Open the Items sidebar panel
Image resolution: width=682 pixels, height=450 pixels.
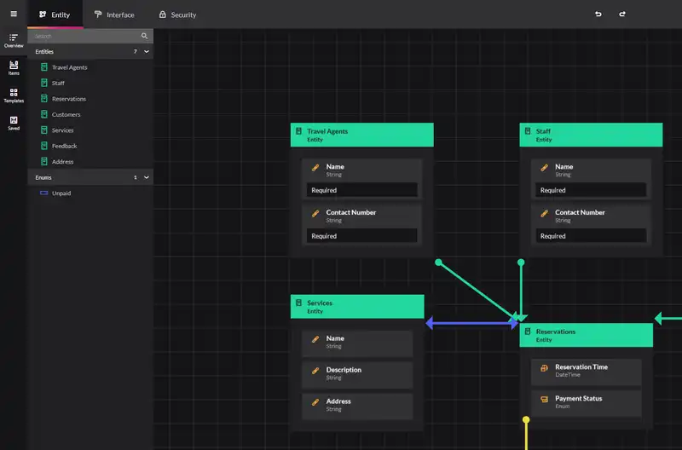14,68
